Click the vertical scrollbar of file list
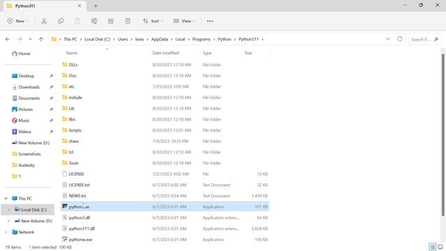 (x=443, y=135)
